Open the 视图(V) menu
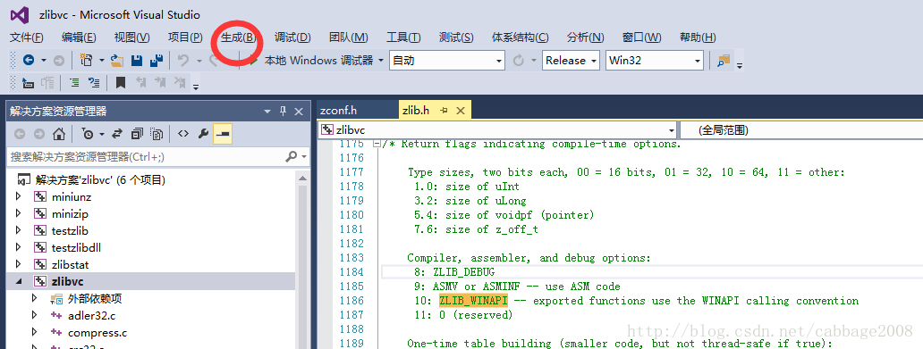This screenshot has width=923, height=349. tap(131, 37)
